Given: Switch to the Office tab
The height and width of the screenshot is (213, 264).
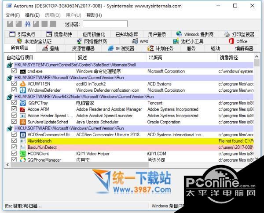Looking at the screenshot, I should click(x=238, y=41).
